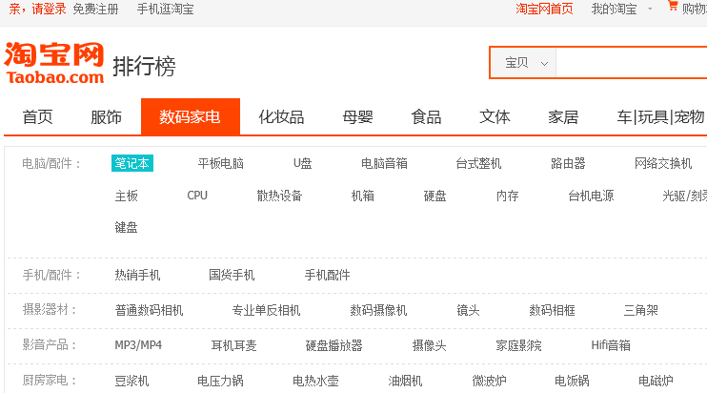This screenshot has height=393, width=707.
Task: Select the 专业单反相机 category
Action: coord(266,310)
